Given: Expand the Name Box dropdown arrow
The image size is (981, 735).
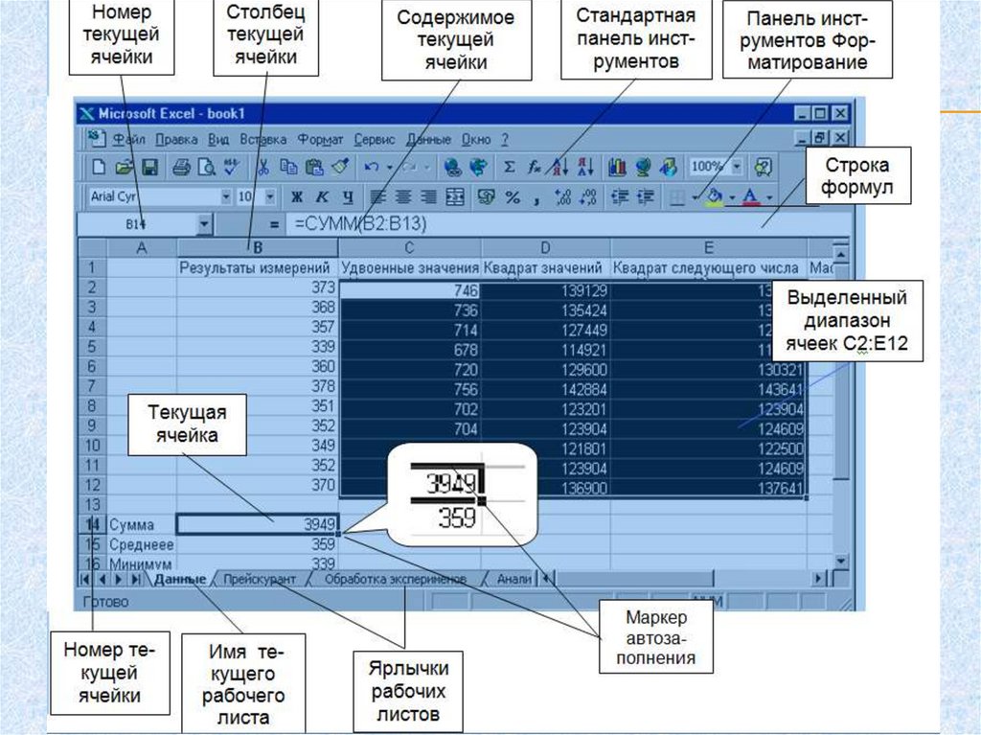Looking at the screenshot, I should [204, 224].
